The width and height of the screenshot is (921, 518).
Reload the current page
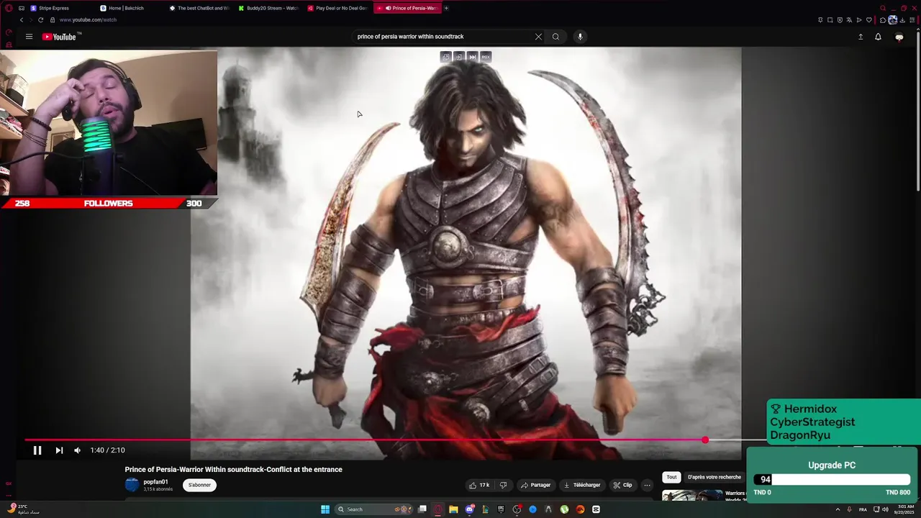40,20
